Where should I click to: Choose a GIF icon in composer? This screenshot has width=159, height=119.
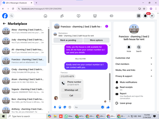[x=70, y=107]
